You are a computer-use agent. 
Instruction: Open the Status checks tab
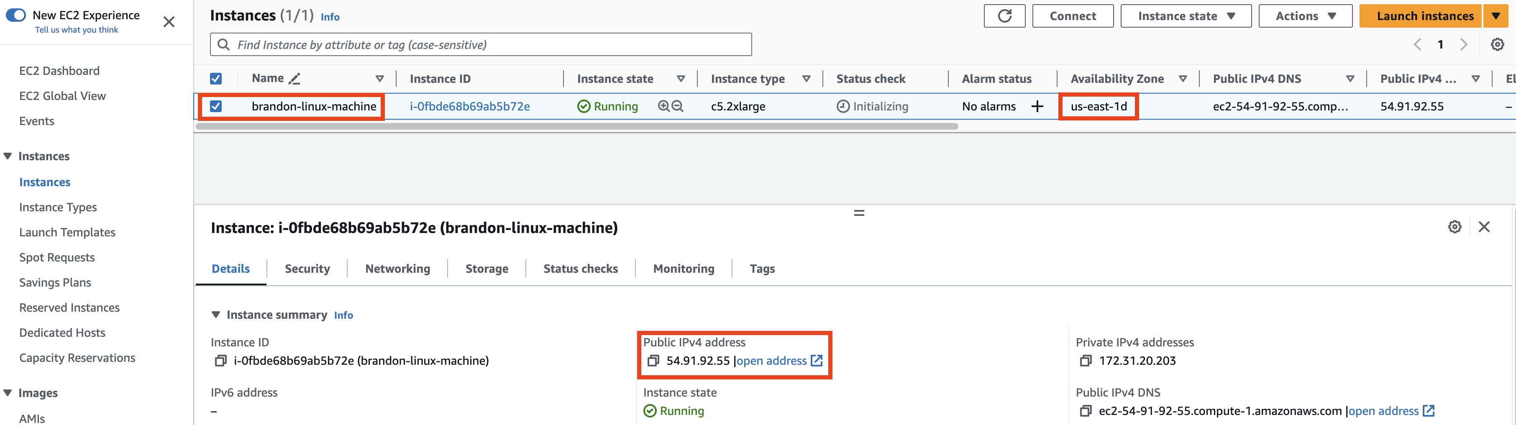tap(580, 269)
